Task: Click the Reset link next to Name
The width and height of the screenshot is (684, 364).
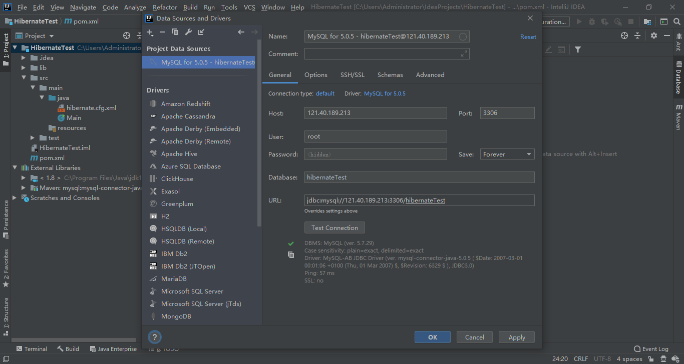Action: point(528,36)
